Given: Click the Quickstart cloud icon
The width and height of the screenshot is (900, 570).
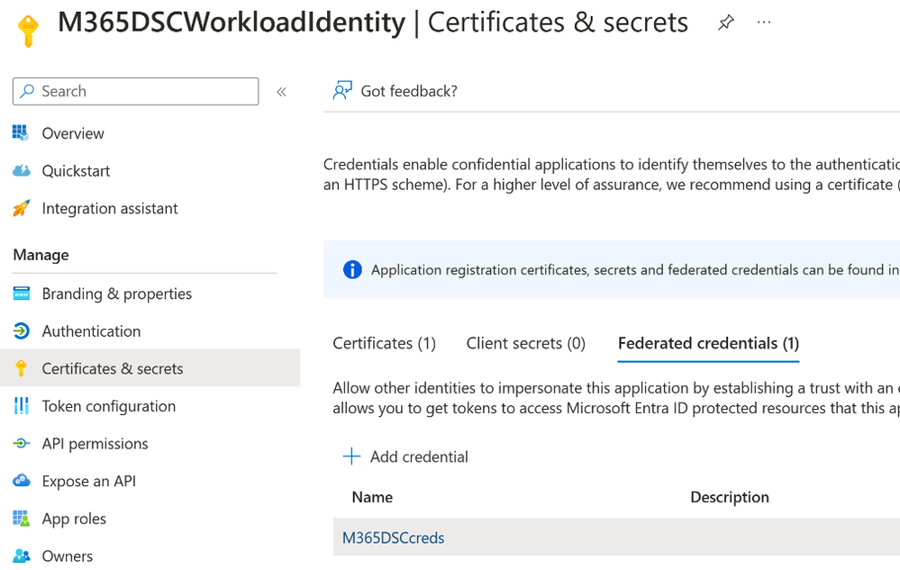Looking at the screenshot, I should click(21, 171).
